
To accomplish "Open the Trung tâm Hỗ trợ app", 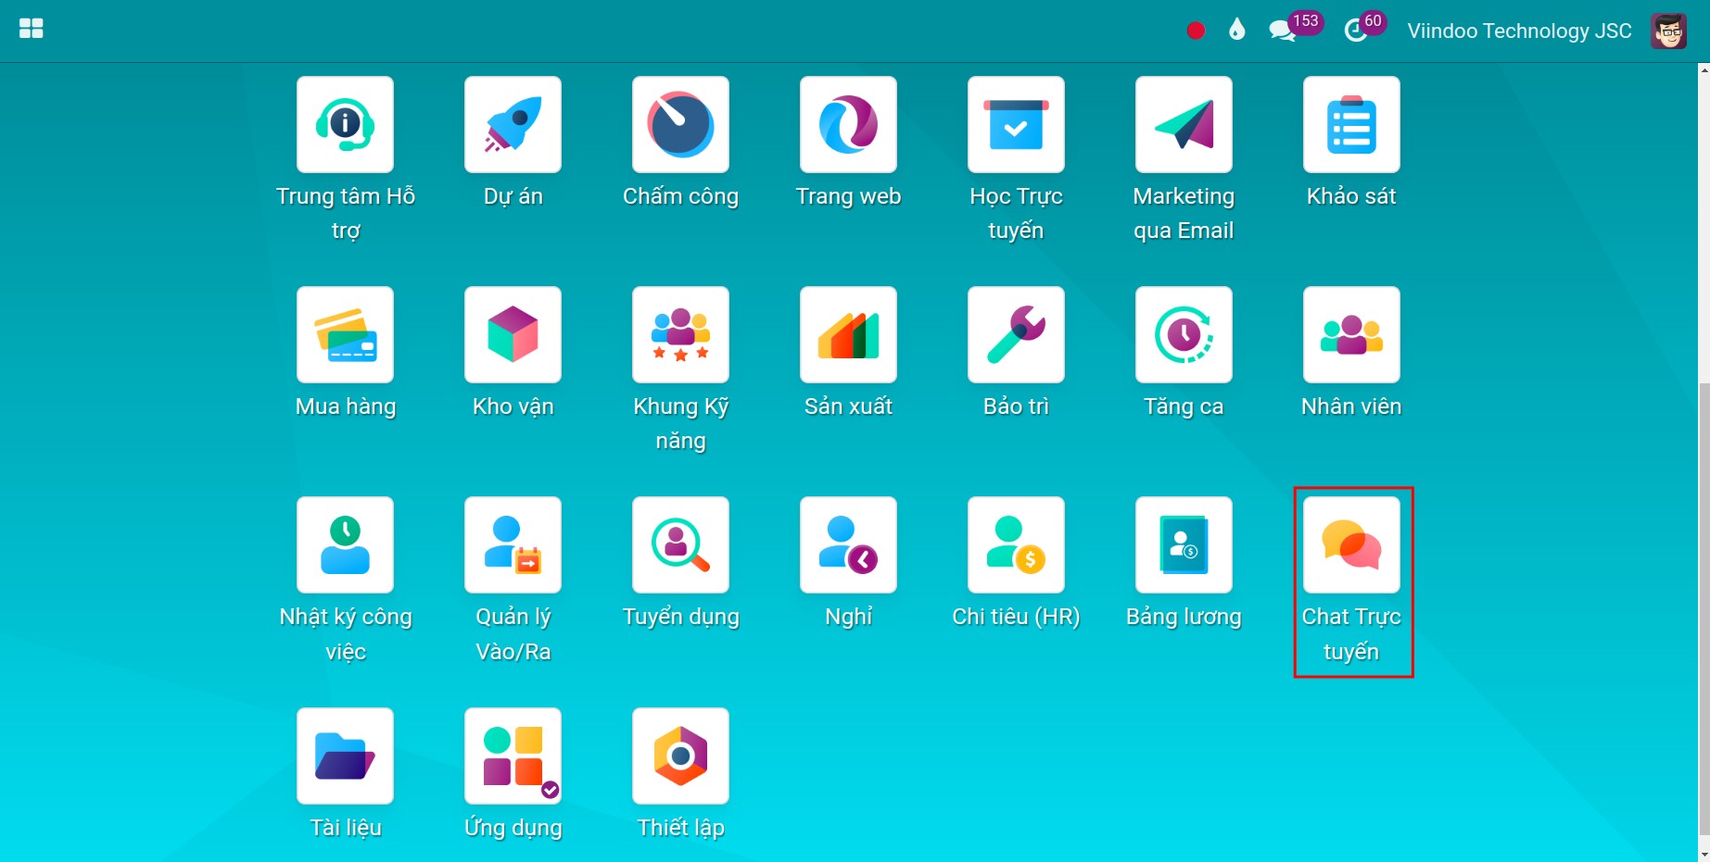I will coord(345,125).
